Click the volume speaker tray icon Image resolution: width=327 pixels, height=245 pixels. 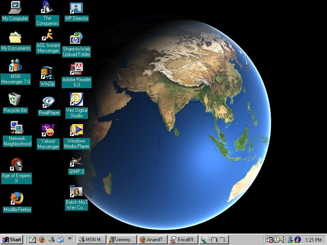coord(283,240)
